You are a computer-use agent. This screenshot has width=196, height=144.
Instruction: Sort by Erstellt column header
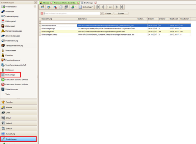click(x=153, y=19)
